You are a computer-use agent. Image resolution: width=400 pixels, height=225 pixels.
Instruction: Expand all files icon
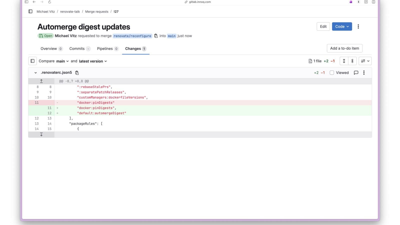pyautogui.click(x=344, y=61)
